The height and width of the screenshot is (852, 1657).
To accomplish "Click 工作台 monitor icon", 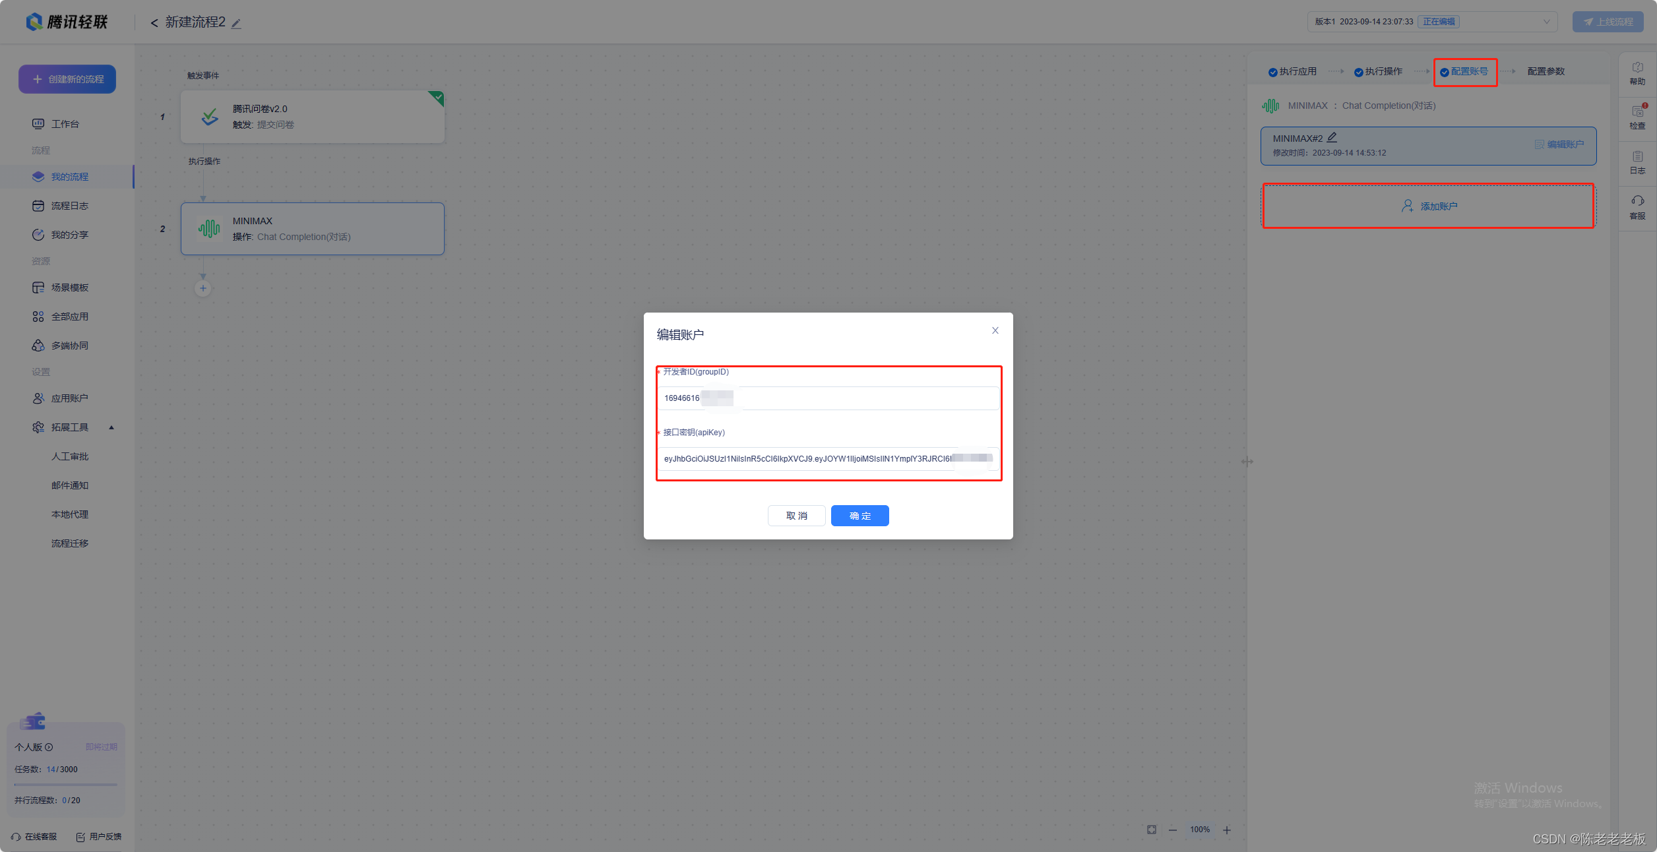I will [38, 124].
